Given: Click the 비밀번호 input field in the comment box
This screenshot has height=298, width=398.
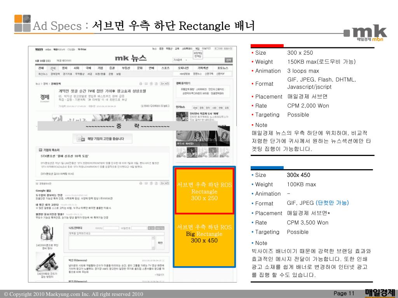Looking at the screenshot, I should pyautogui.click(x=139, y=228).
